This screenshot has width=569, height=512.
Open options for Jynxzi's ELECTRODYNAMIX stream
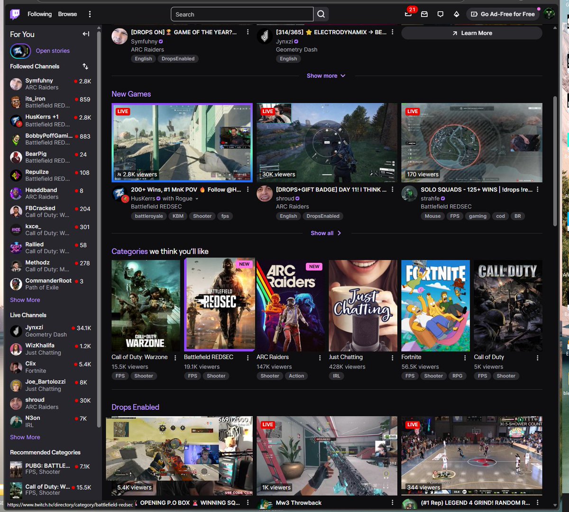click(x=392, y=32)
